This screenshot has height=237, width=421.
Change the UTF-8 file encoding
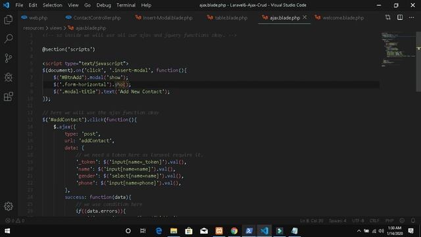coord(358,221)
